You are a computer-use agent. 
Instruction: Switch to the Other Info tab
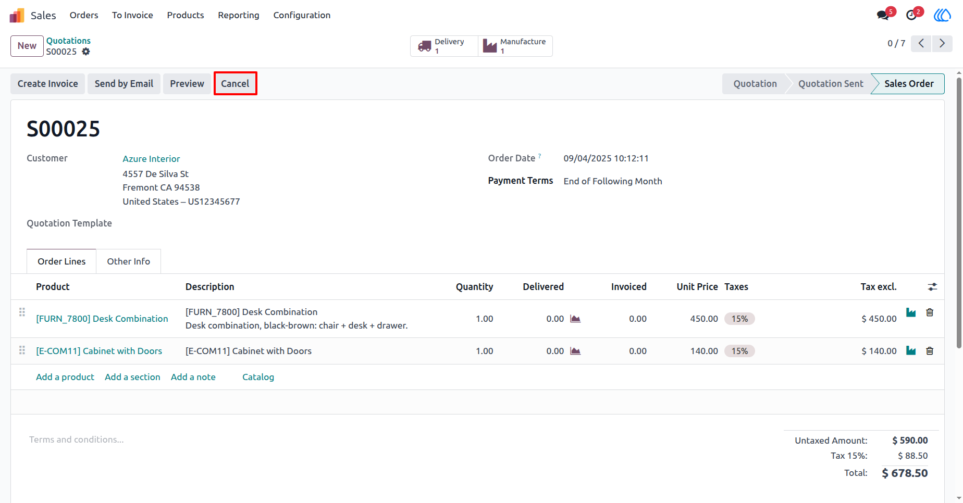coord(129,261)
